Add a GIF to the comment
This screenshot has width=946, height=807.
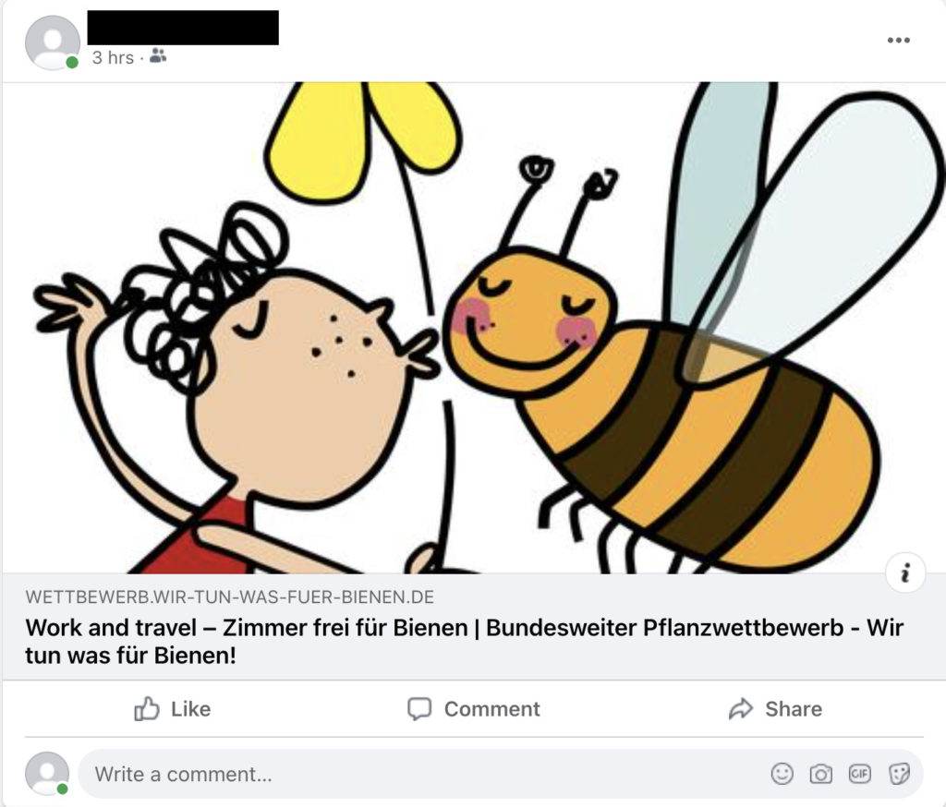pyautogui.click(x=860, y=773)
